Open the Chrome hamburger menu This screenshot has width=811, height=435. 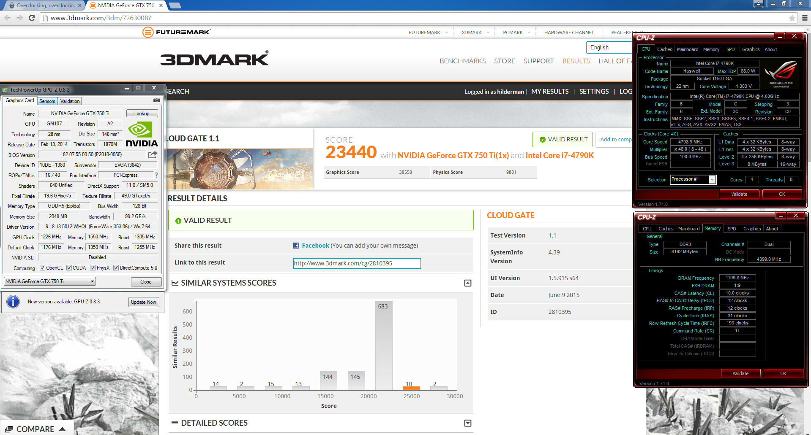805,18
